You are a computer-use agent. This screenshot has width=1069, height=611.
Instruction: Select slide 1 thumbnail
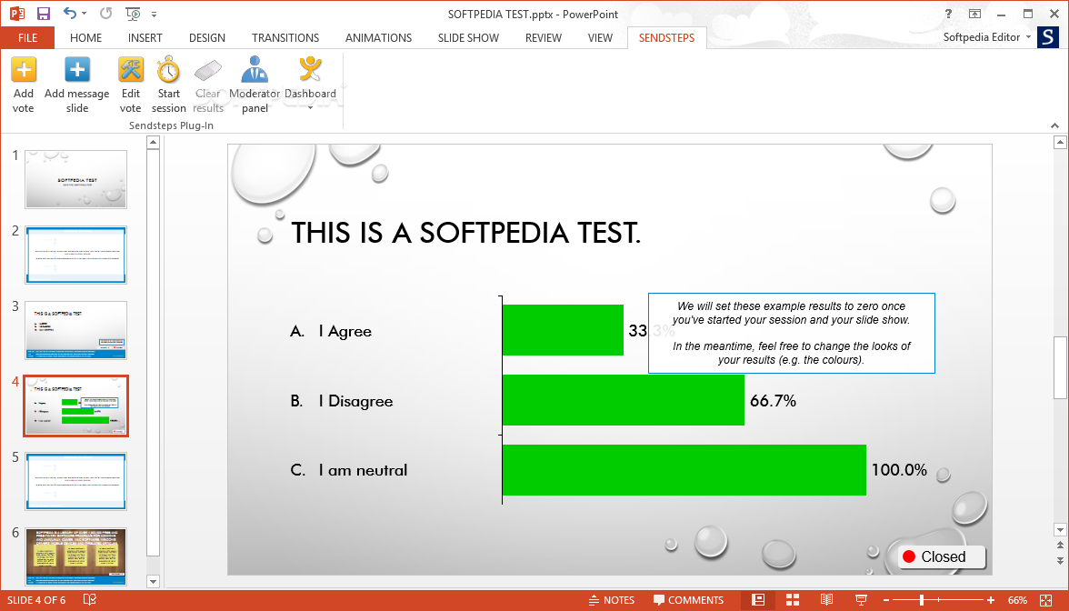[x=75, y=179]
